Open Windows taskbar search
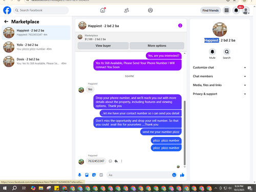 point(14,188)
